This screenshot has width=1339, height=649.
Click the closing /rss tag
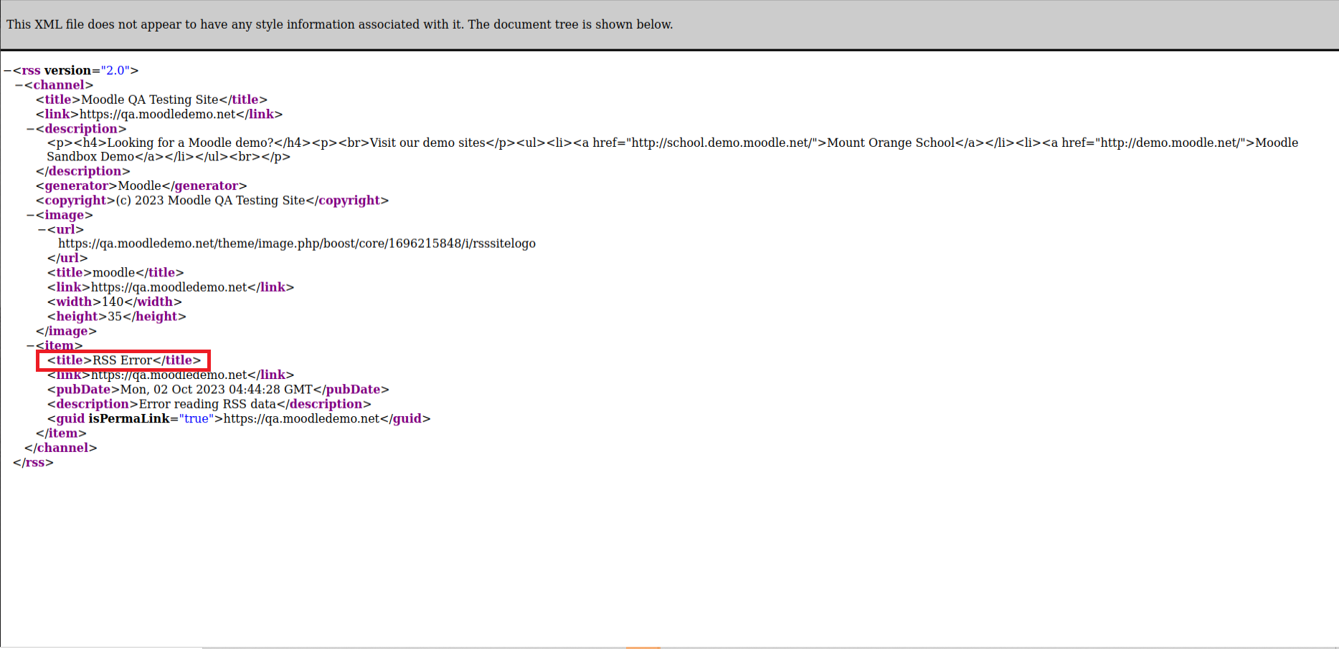coord(33,463)
